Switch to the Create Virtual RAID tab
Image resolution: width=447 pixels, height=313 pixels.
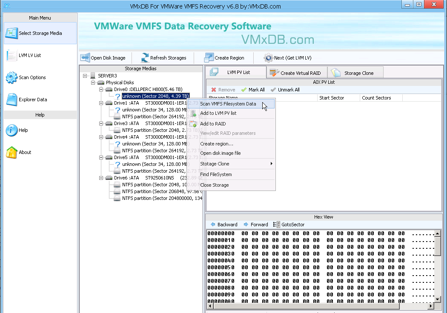pos(297,73)
